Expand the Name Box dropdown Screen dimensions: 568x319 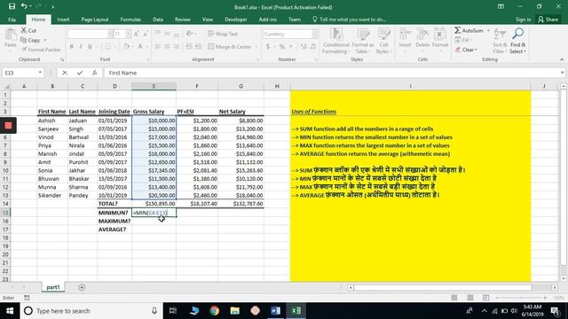pos(40,73)
